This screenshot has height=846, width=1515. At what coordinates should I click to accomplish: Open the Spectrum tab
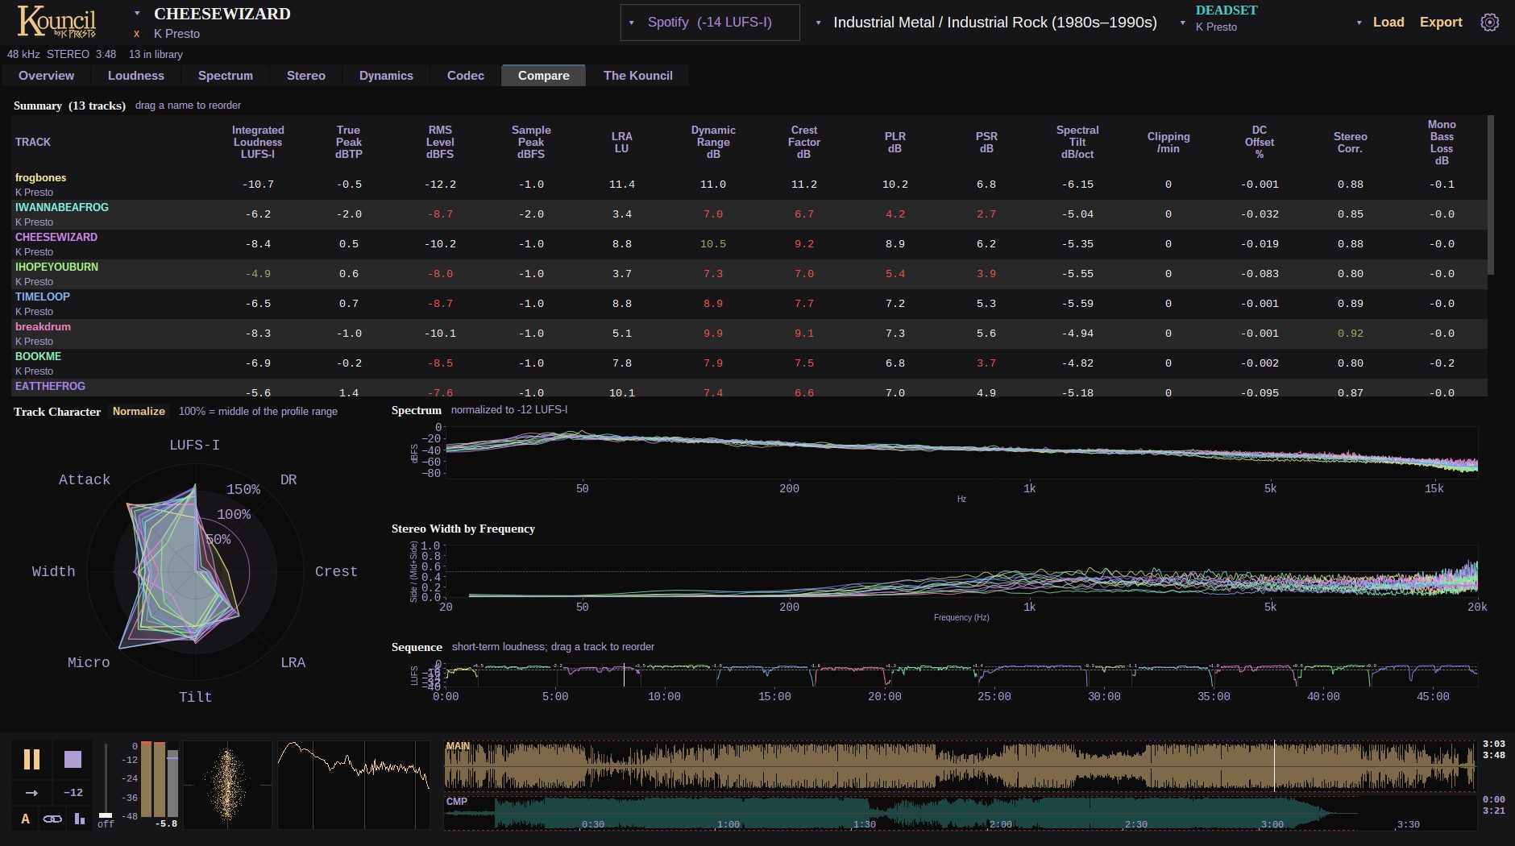(226, 76)
